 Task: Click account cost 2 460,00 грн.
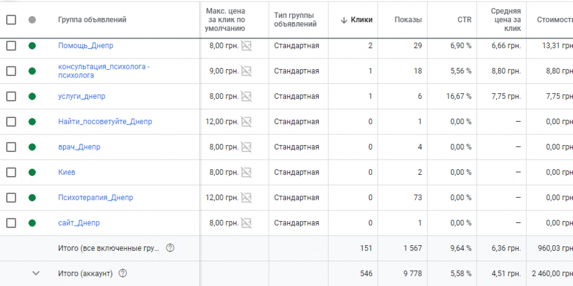click(x=553, y=273)
